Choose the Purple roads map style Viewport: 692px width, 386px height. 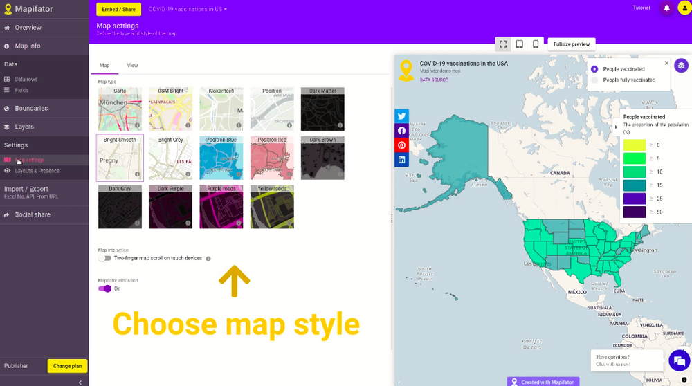(221, 207)
